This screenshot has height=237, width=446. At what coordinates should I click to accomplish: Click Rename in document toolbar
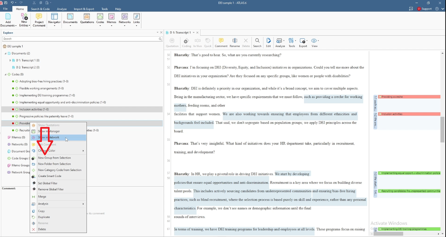click(x=235, y=43)
